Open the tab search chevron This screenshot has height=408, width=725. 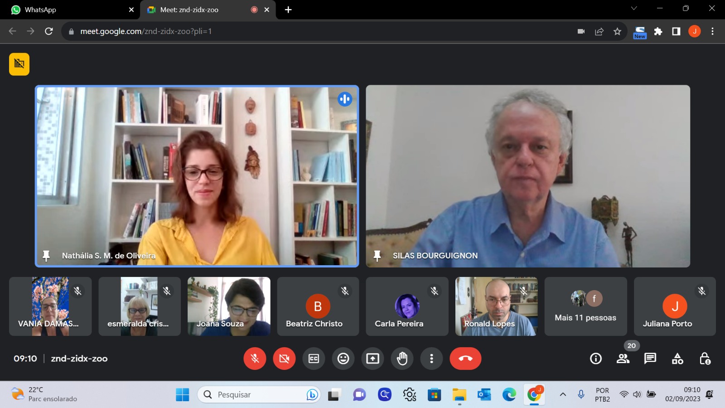634,8
